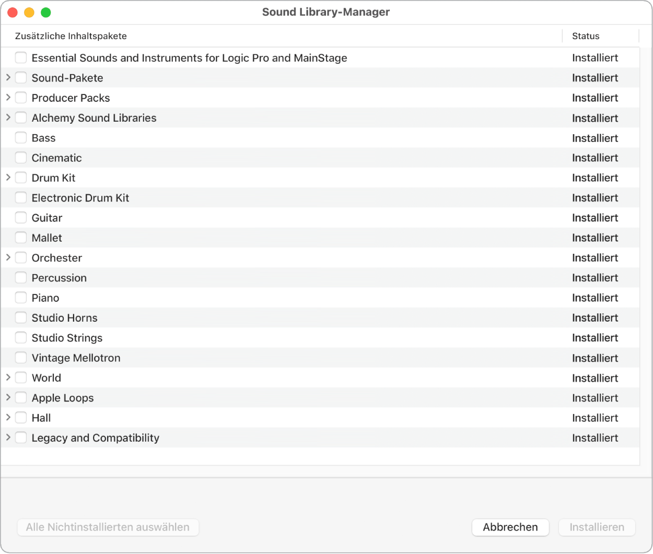Viewport: 653px width, 554px height.
Task: Enable the Vintage Mellotron checkbox
Action: tap(21, 358)
